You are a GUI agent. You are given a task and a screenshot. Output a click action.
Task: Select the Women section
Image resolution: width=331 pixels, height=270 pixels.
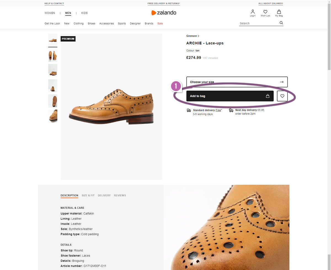click(50, 13)
